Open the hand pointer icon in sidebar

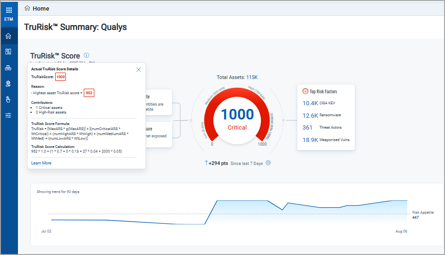click(8, 99)
